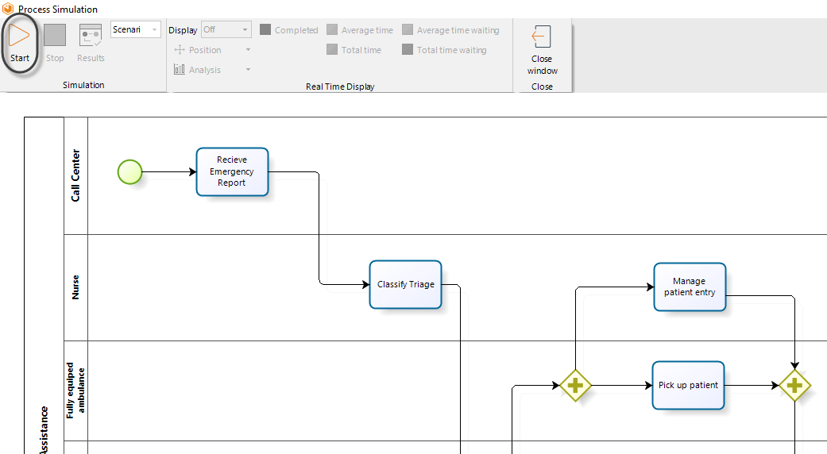Viewport: 827px width, 454px height.
Task: Toggle the Average time checkbox
Action: coord(332,29)
